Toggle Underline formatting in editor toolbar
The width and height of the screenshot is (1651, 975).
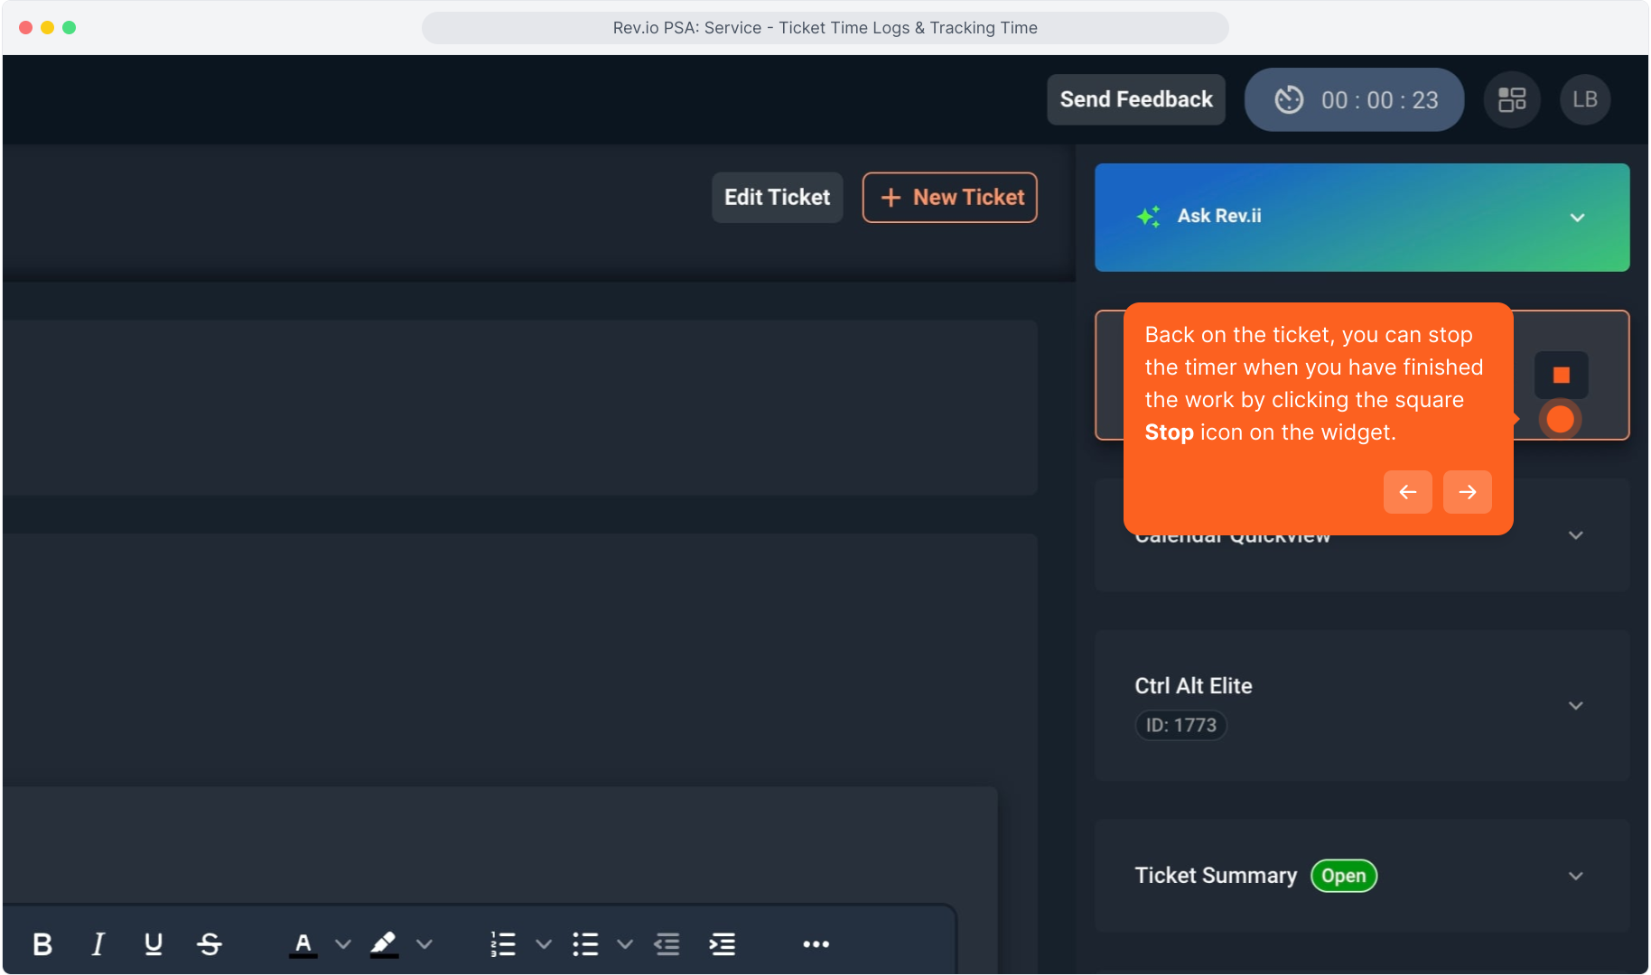point(154,944)
